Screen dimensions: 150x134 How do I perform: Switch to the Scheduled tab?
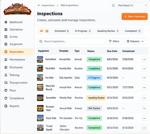tap(62, 31)
